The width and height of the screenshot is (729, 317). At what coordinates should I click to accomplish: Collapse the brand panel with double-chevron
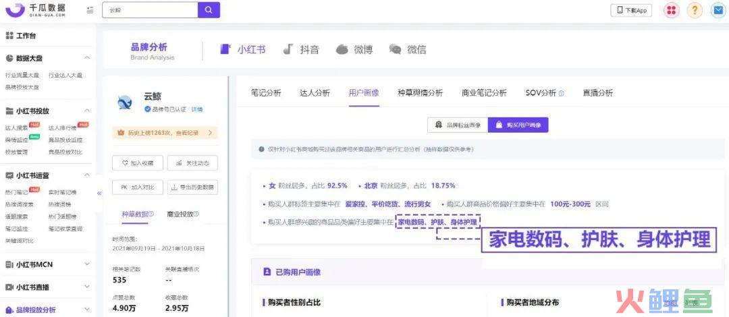(99, 194)
